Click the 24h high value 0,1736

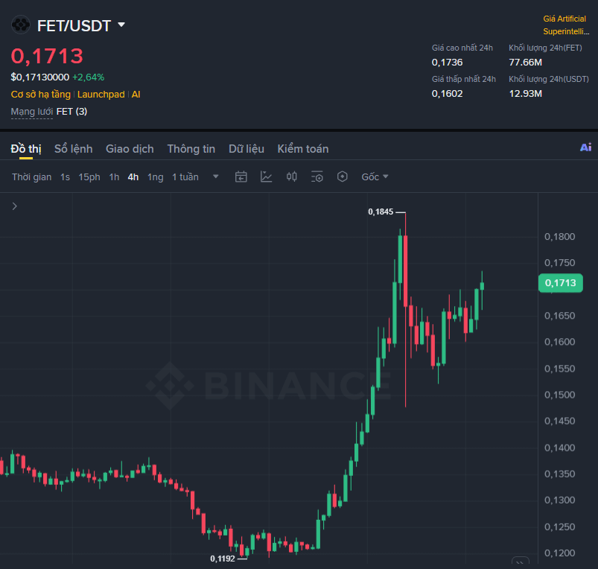(447, 62)
